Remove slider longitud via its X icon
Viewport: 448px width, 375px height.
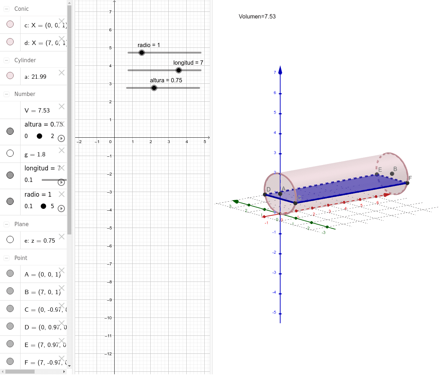point(61,168)
